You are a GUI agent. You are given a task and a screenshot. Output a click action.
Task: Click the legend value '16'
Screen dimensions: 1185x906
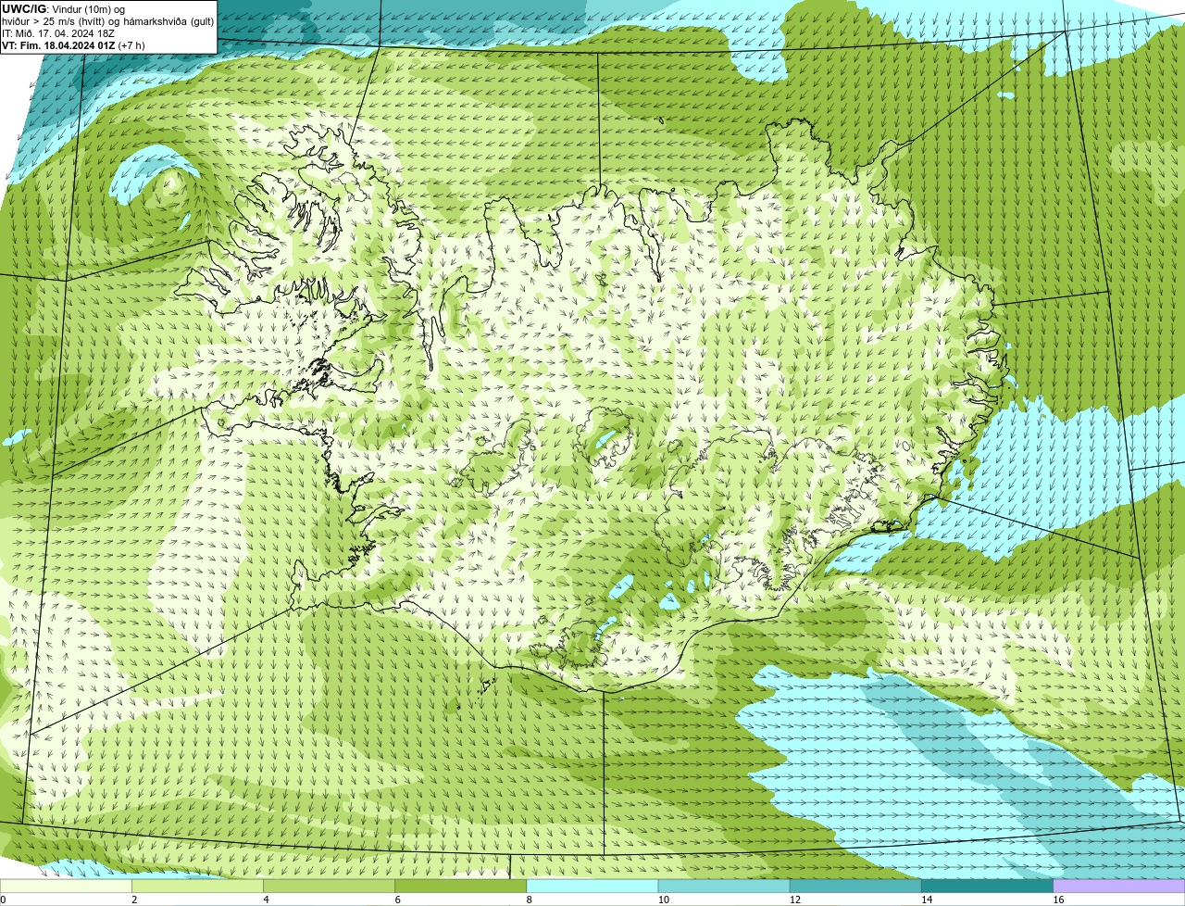click(1058, 900)
